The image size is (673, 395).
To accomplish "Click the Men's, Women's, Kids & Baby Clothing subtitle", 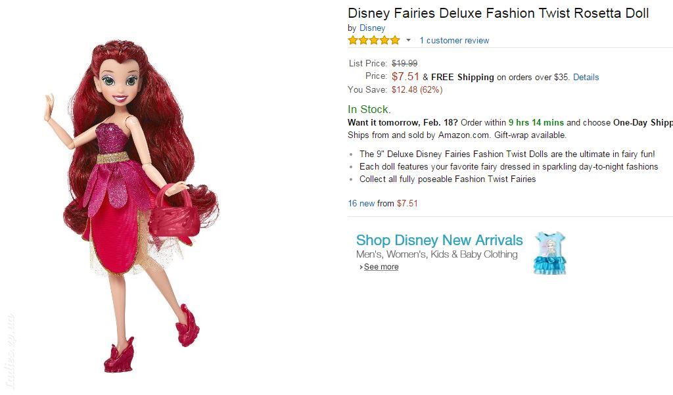I will point(436,254).
